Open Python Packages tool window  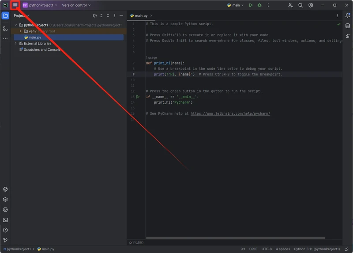click(5, 200)
